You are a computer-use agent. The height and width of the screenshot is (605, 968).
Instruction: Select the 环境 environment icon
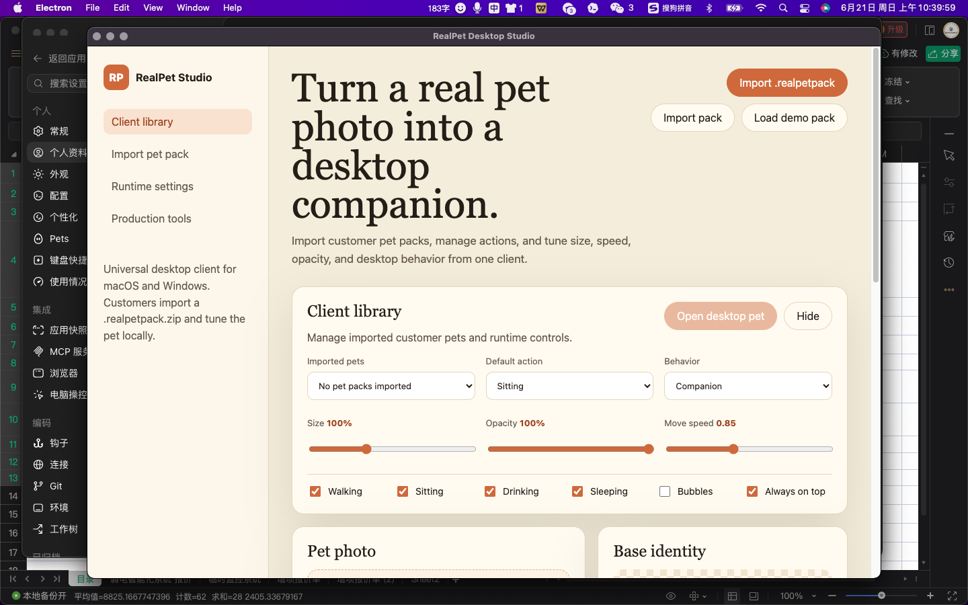pos(38,508)
